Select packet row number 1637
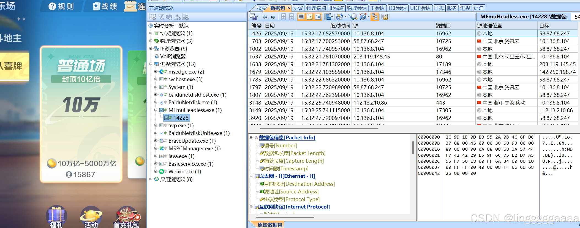Viewport: 580px width, 228px height. [413, 57]
